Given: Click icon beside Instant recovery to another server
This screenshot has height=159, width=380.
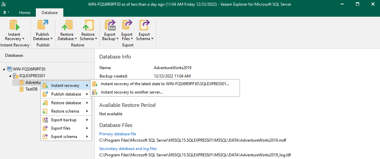Looking at the screenshot, I should pos(95,92).
